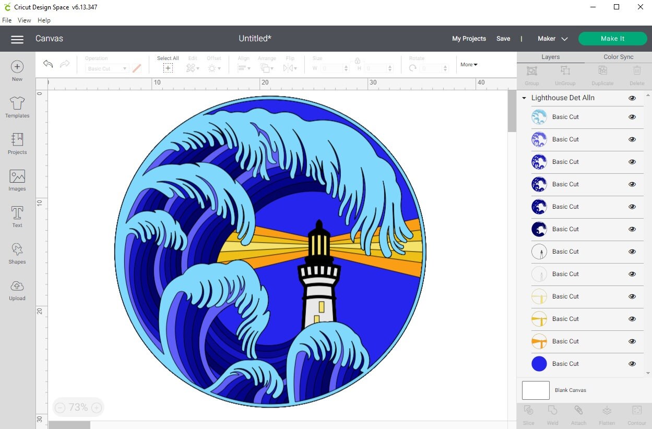Toggle visibility of the lighthouse Basic Cut layer
The height and width of the screenshot is (429, 652).
[x=632, y=252]
